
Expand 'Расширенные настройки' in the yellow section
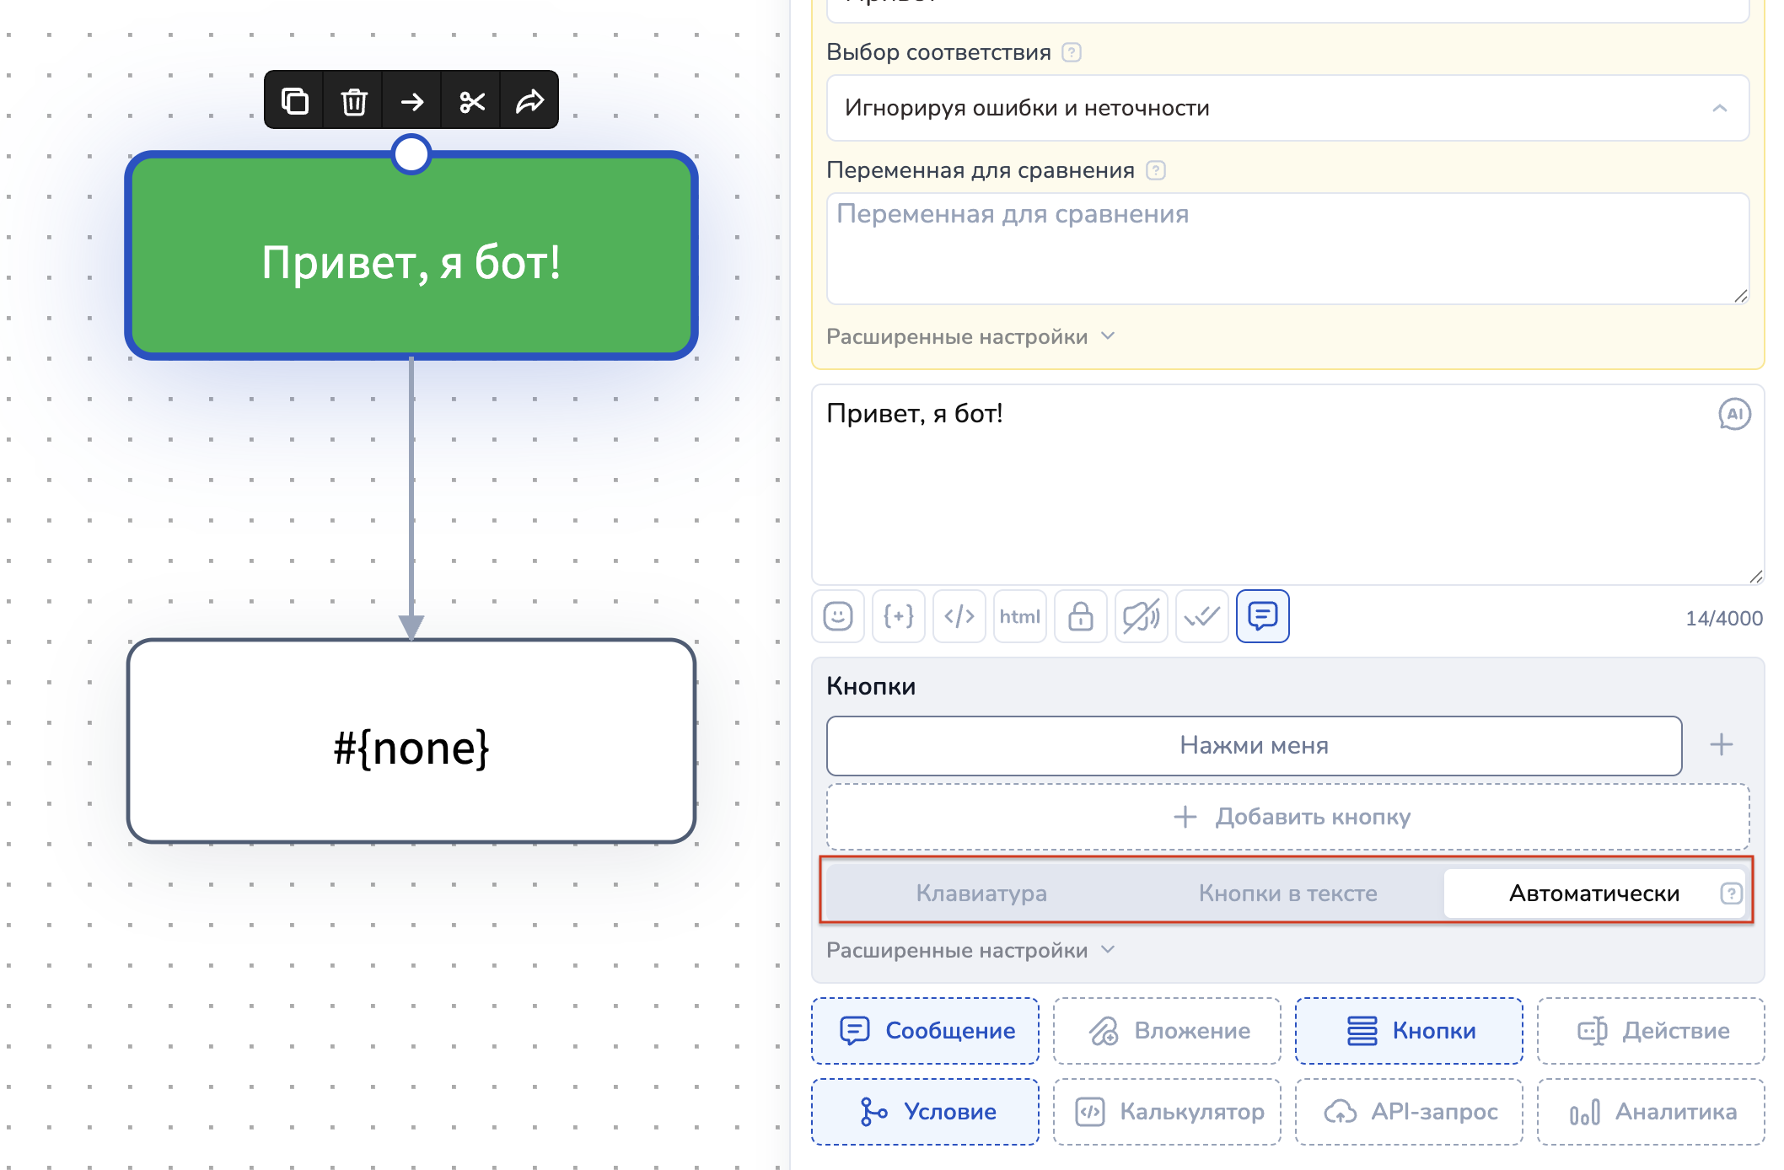tap(970, 336)
